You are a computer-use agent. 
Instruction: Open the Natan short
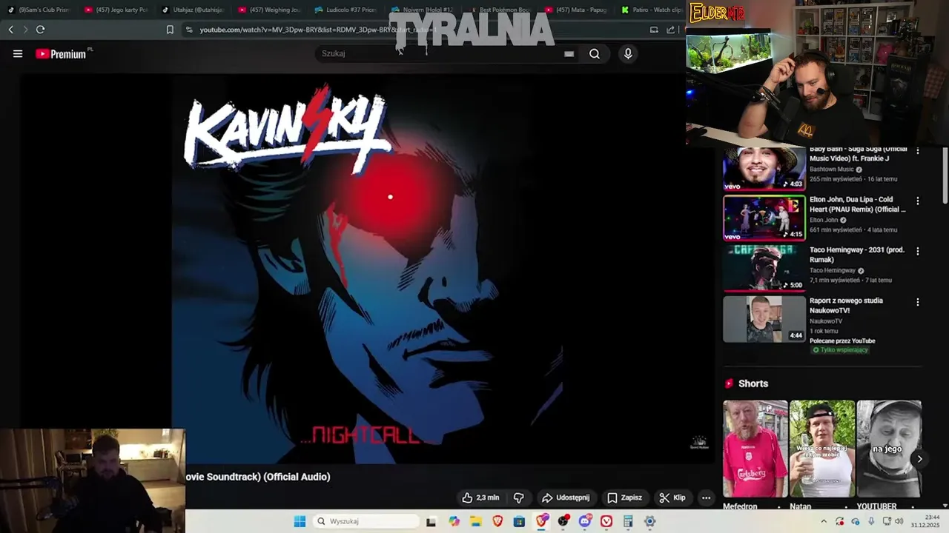pyautogui.click(x=822, y=449)
